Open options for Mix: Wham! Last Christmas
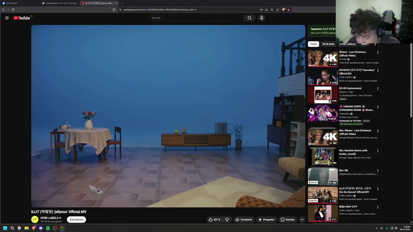Screen dimensions: 413x232 378,131
